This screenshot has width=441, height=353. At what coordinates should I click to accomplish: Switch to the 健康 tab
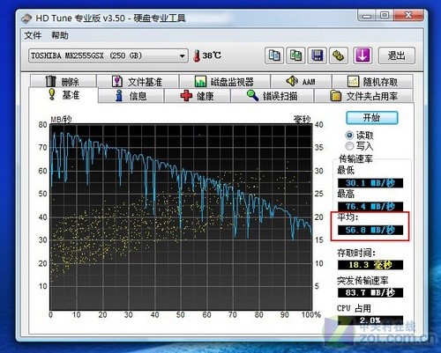pyautogui.click(x=198, y=96)
